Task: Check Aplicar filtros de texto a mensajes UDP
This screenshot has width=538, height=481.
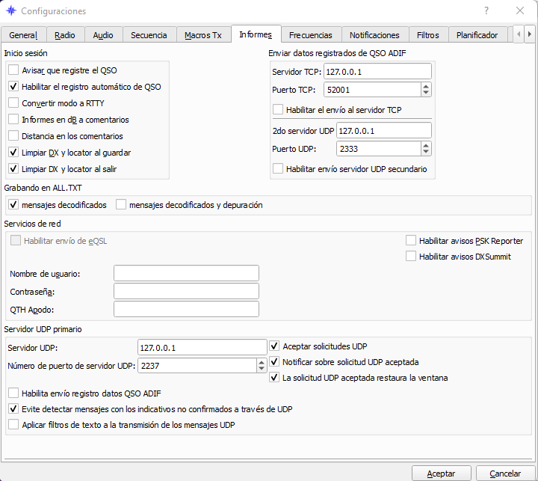Action: tap(13, 425)
